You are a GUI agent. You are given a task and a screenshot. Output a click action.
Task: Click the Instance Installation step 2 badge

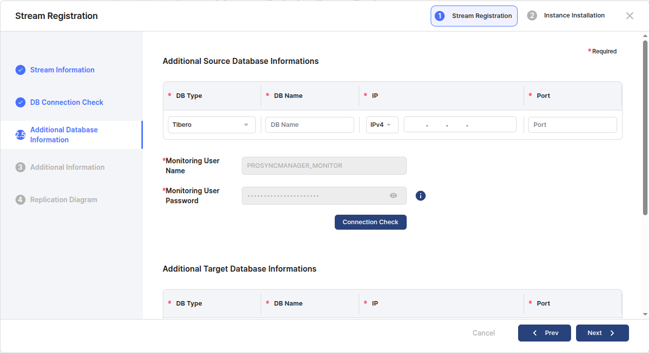click(x=532, y=15)
